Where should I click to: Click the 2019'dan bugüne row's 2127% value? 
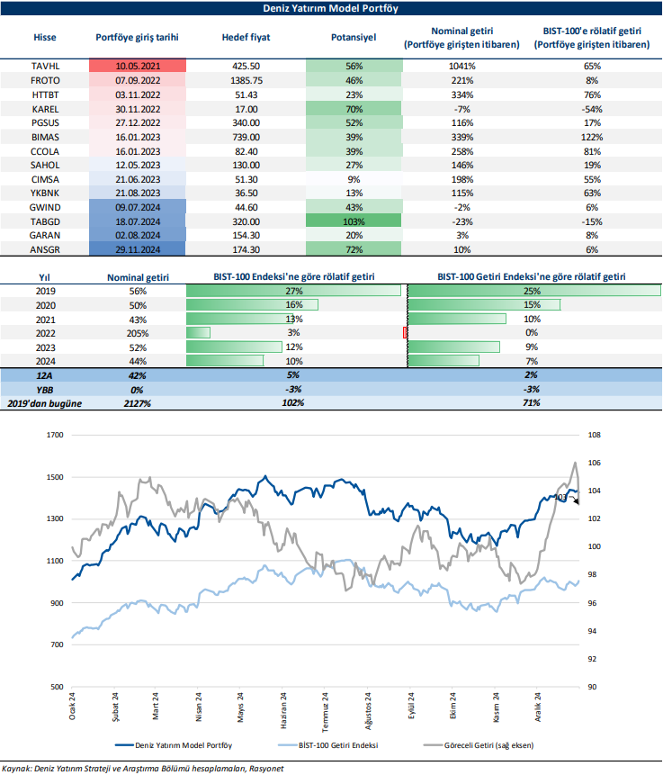coord(138,403)
